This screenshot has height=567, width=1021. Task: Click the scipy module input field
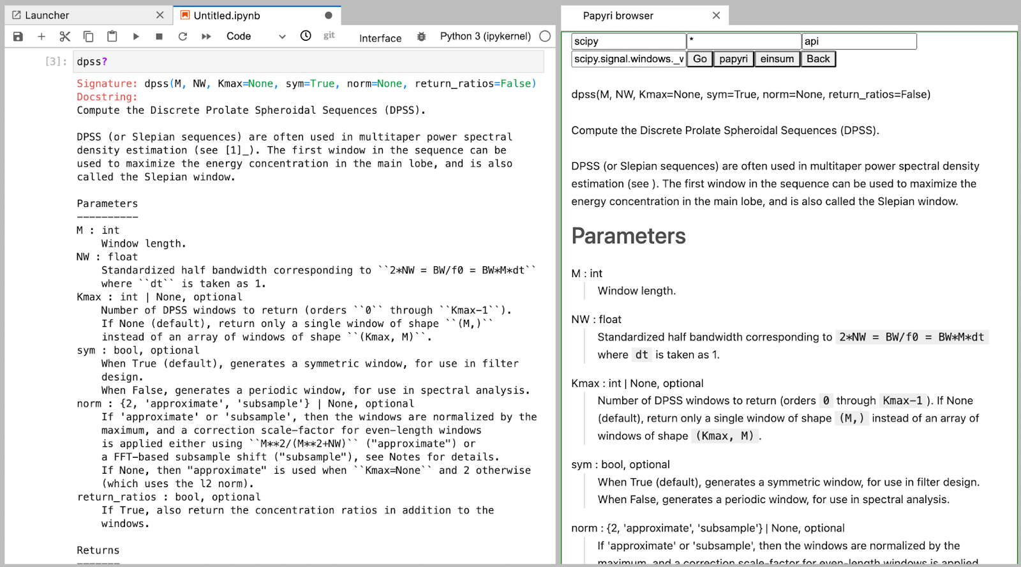pyautogui.click(x=629, y=42)
